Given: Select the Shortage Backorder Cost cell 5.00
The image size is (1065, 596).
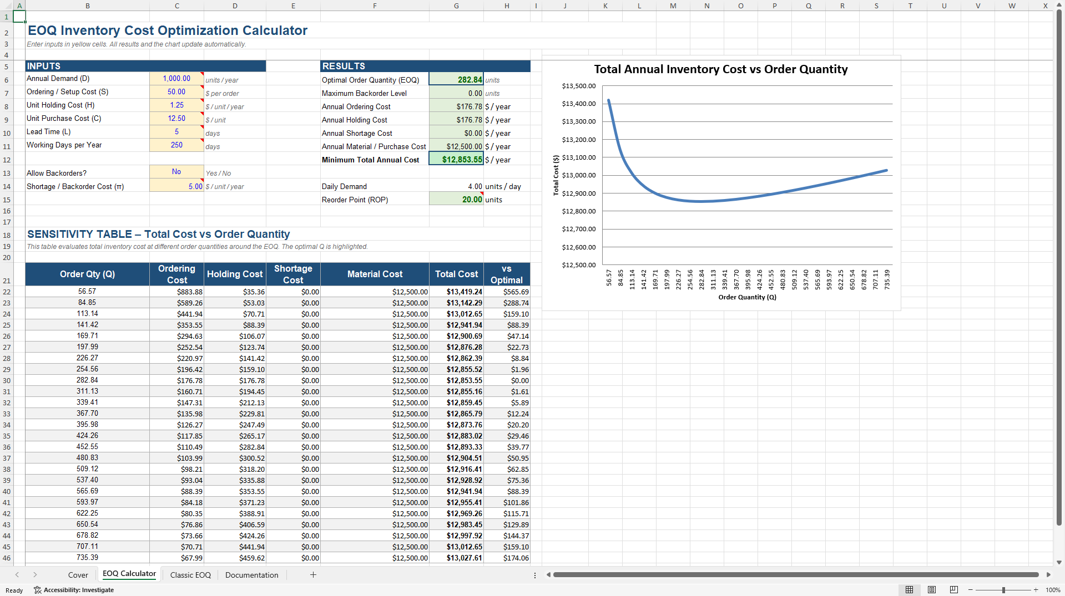Looking at the screenshot, I should tap(176, 186).
